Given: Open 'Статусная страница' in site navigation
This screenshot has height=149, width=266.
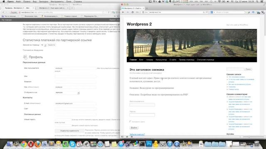Looking at the screenshot, I should point(205,60).
